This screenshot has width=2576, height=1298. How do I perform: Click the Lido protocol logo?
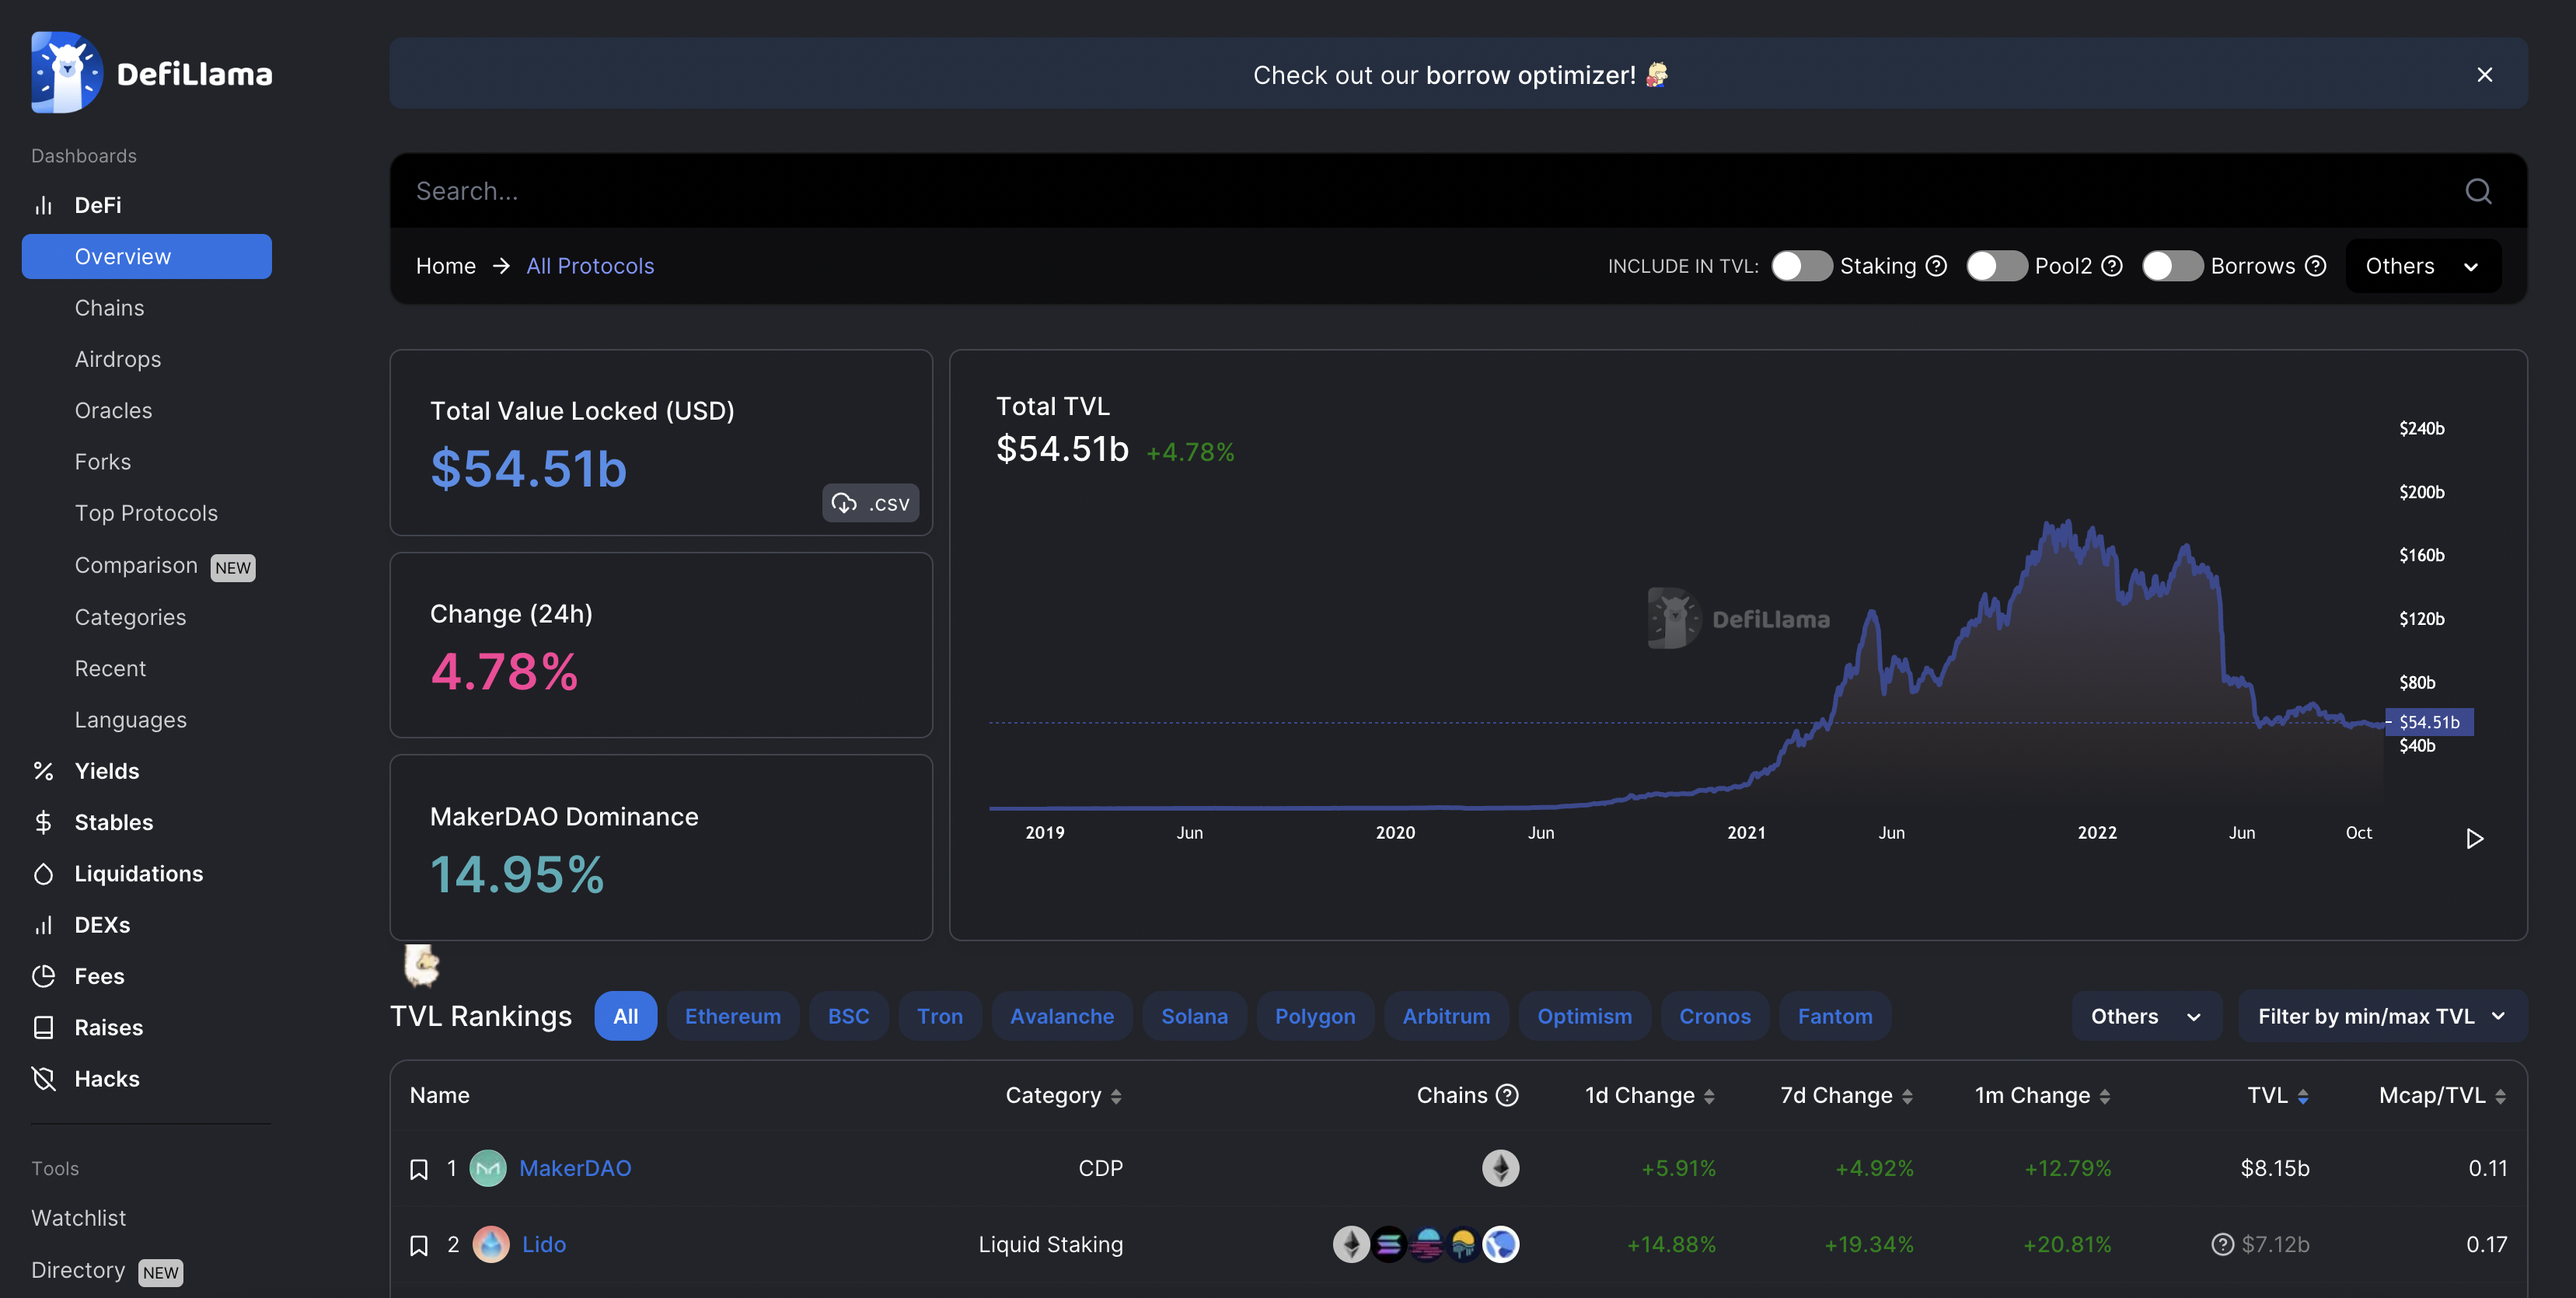491,1244
